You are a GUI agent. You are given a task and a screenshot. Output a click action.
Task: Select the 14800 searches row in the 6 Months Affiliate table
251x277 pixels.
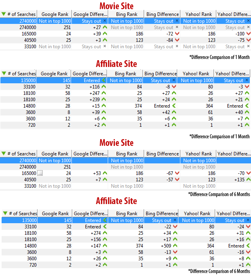[x=126, y=246]
